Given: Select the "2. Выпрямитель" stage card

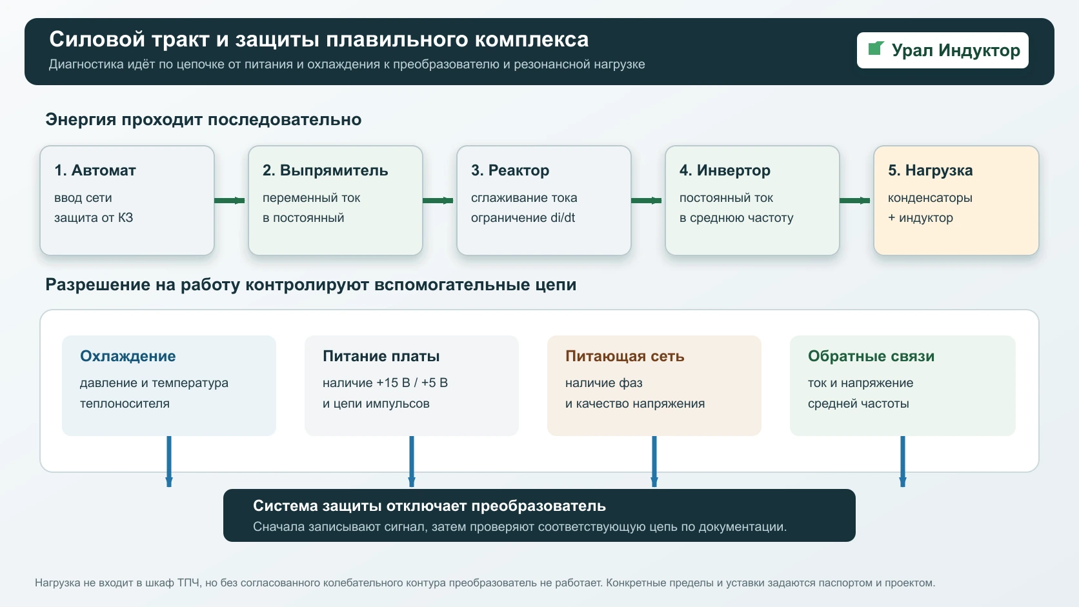Looking at the screenshot, I should tap(336, 201).
